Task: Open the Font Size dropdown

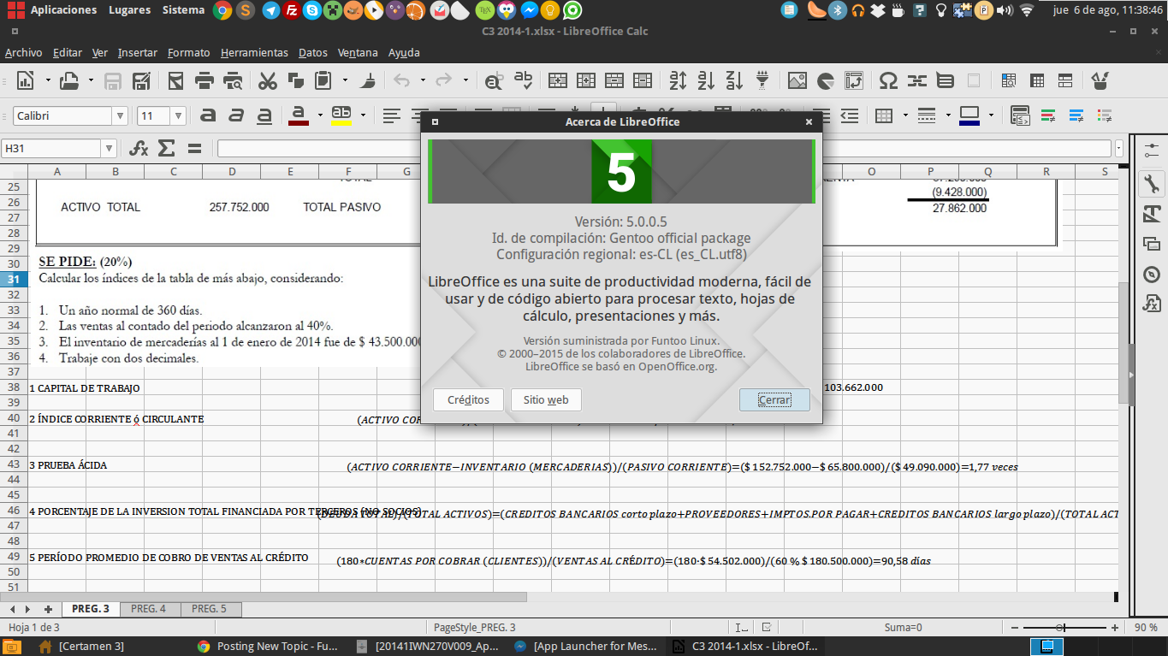Action: 178,115
